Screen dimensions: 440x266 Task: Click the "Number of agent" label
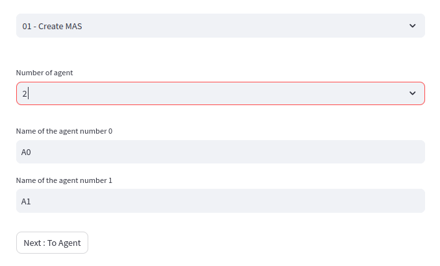coord(44,73)
